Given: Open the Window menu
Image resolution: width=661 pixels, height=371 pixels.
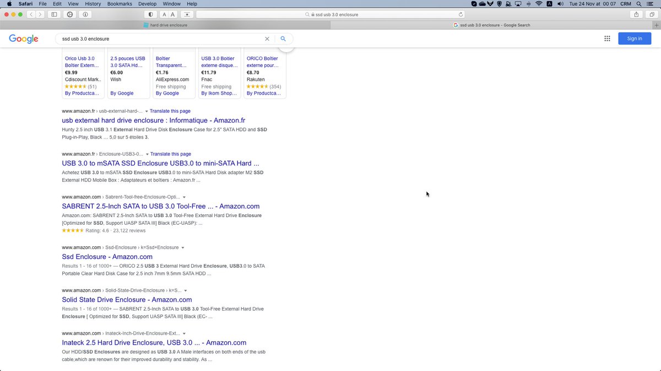Looking at the screenshot, I should (x=172, y=4).
